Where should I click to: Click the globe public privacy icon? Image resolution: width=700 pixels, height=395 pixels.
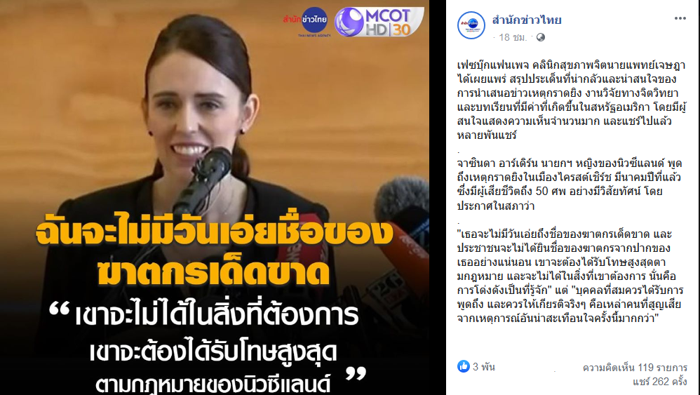(x=541, y=37)
